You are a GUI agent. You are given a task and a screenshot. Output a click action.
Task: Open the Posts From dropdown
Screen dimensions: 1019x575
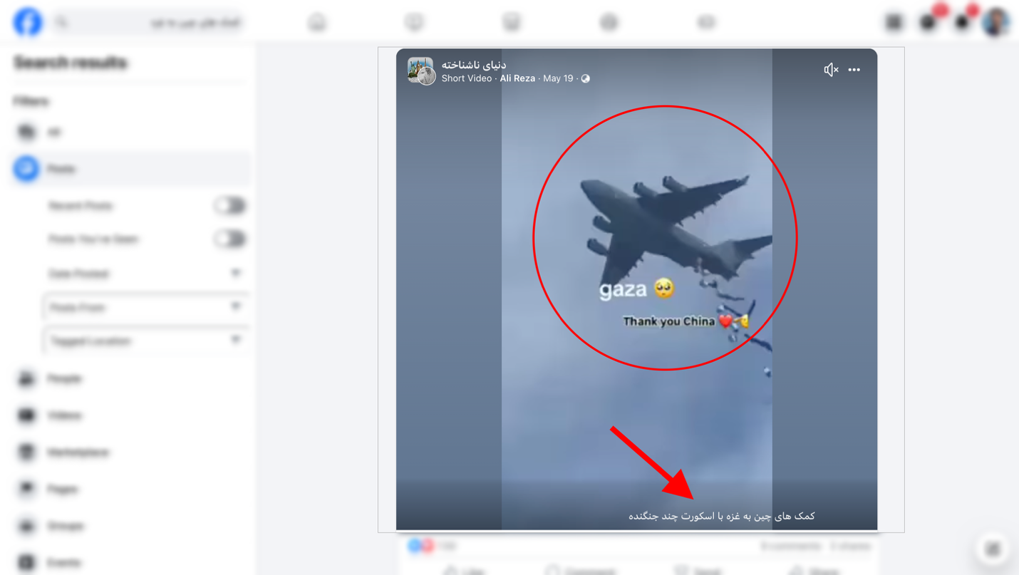(146, 307)
